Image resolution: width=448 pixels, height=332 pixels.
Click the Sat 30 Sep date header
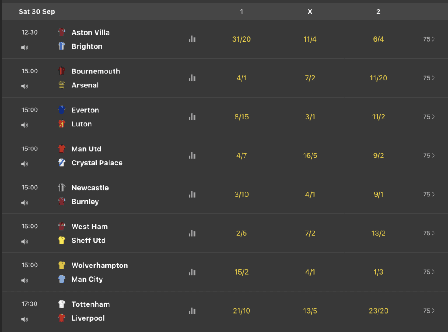coord(37,11)
